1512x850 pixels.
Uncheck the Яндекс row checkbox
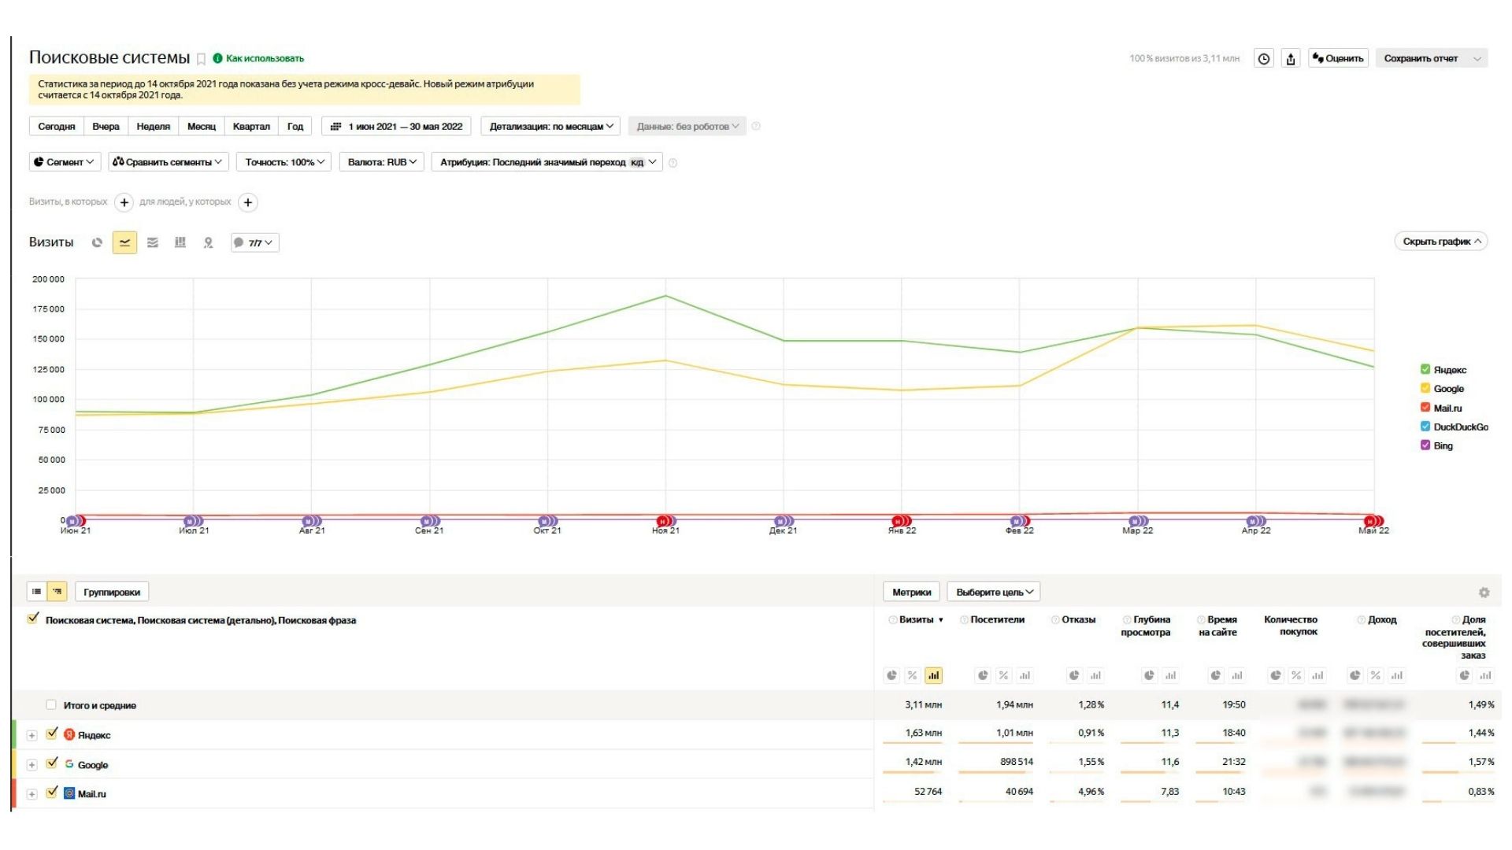tap(52, 734)
